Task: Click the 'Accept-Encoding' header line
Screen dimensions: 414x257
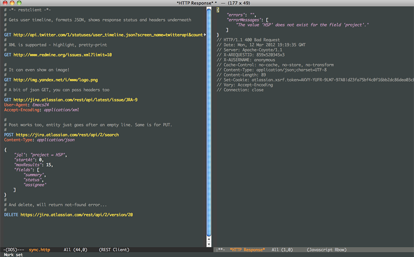Action: 41,110
